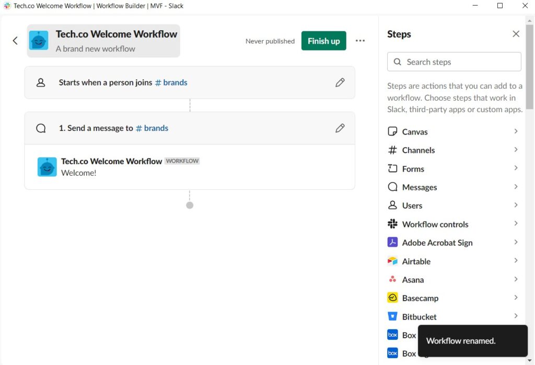Click the Workflow controls icon
The width and height of the screenshot is (535, 365).
click(x=392, y=224)
